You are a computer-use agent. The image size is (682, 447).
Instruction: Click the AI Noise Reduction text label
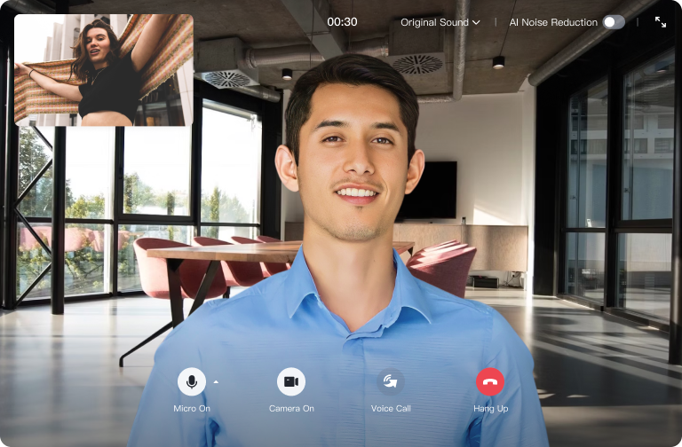pyautogui.click(x=553, y=22)
